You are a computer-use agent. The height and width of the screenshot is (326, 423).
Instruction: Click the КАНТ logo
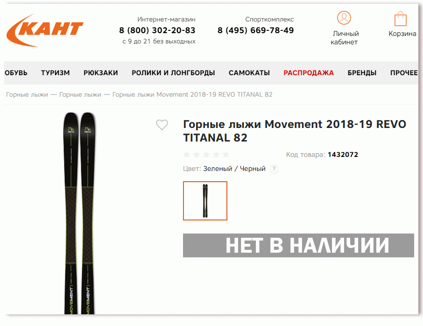(45, 30)
